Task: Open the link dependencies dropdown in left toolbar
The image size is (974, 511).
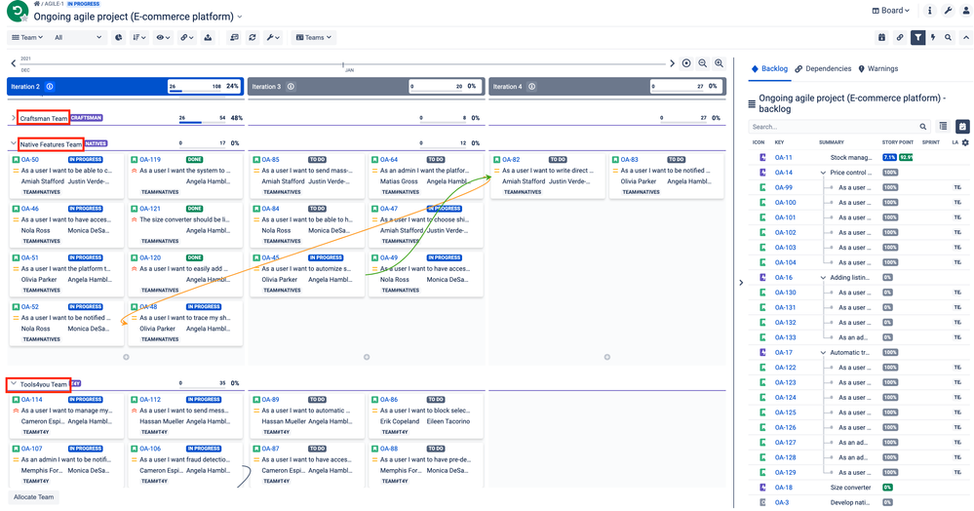Action: click(x=187, y=37)
